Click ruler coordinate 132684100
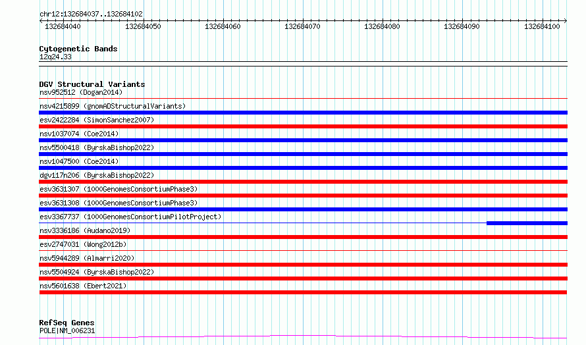The height and width of the screenshot is (345, 586). click(x=542, y=26)
